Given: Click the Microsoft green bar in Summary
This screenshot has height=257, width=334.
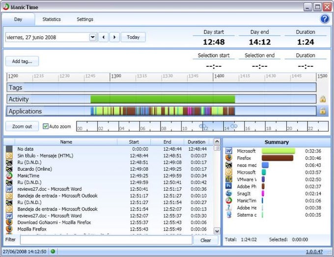Looking at the screenshot, I should coord(278,151).
